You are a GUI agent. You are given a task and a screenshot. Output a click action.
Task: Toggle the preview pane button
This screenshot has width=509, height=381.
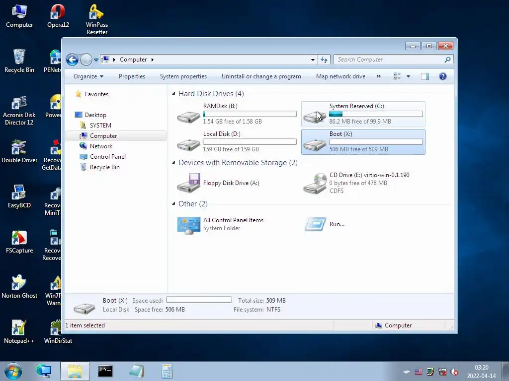425,76
